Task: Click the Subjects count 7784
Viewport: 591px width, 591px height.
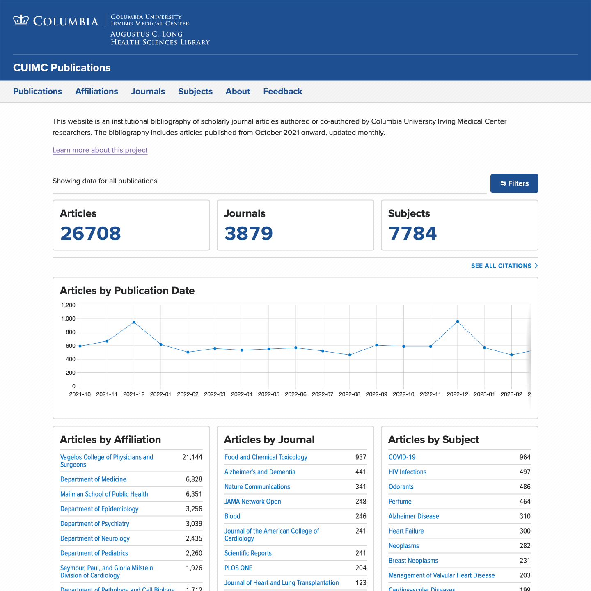Action: [x=412, y=234]
